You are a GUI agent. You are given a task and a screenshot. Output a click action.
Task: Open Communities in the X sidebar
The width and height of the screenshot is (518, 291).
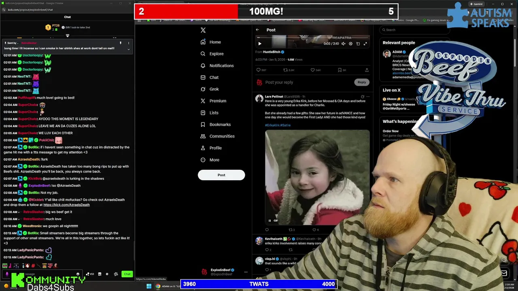click(218, 136)
